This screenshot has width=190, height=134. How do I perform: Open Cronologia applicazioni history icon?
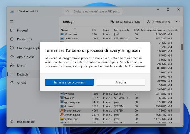[x=12, y=48]
